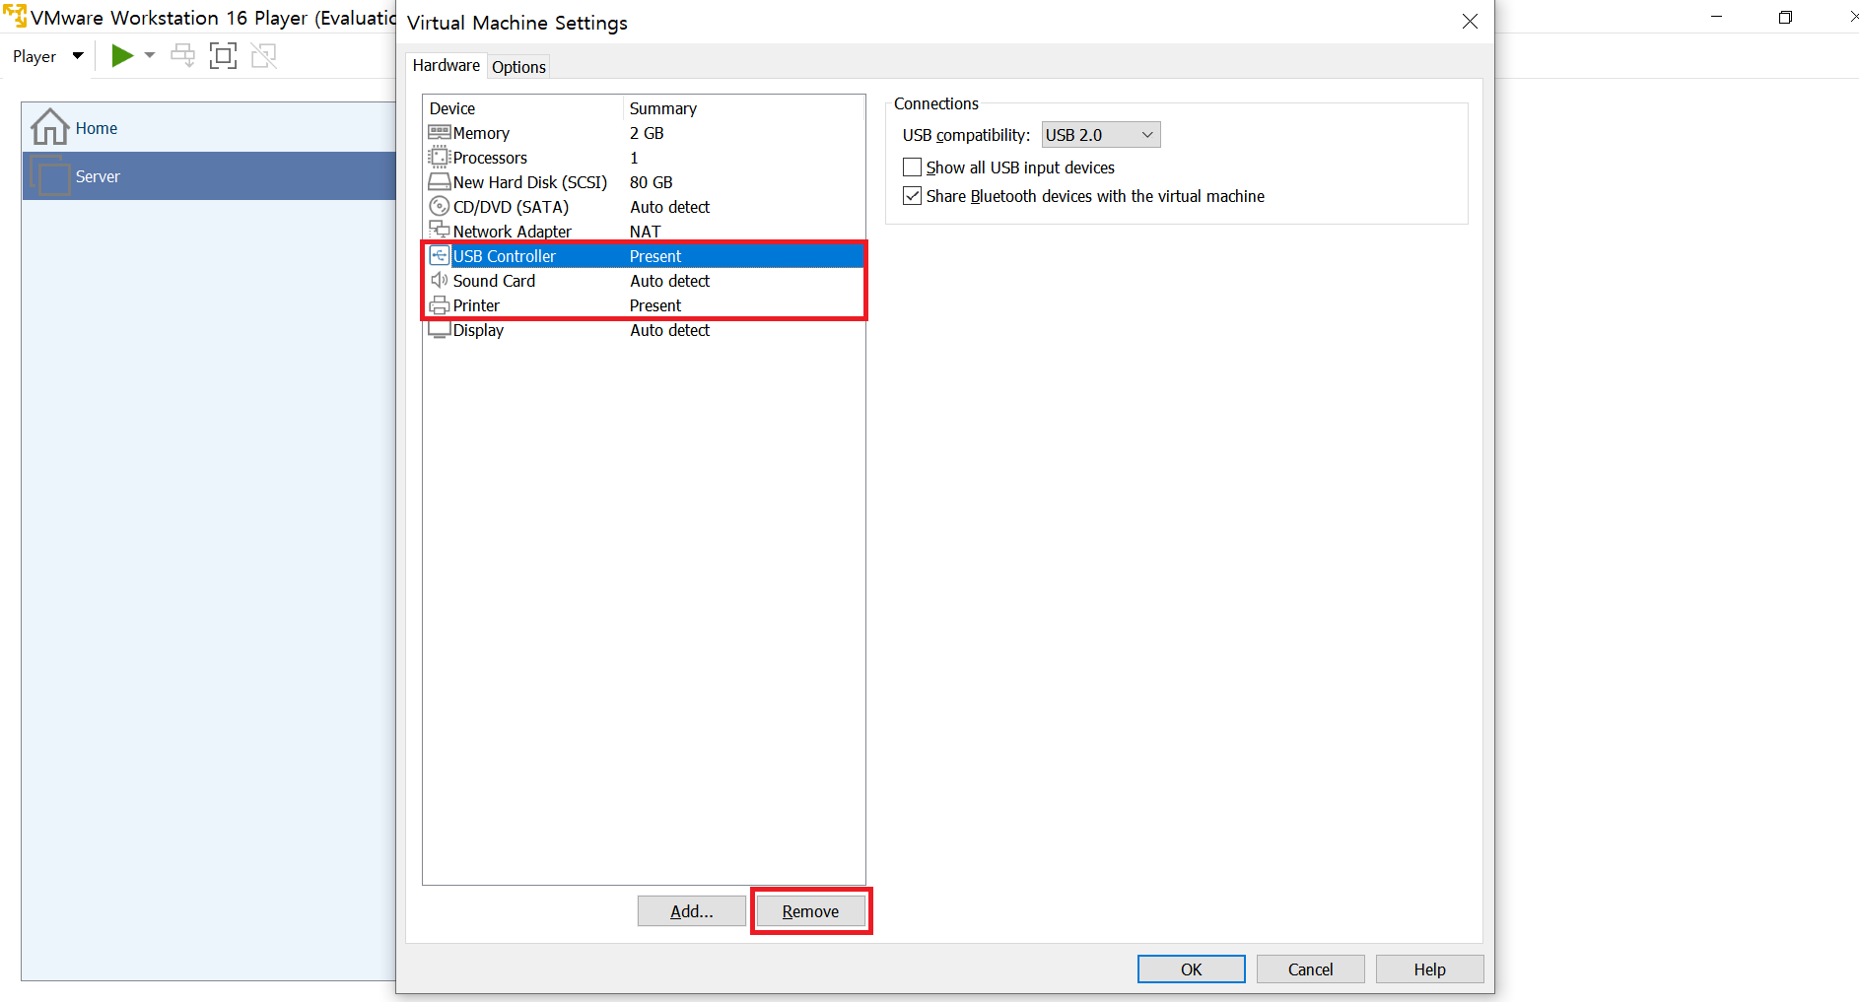The image size is (1859, 1002).
Task: Minimize the VMware Workstation Player window
Action: coord(1717,17)
